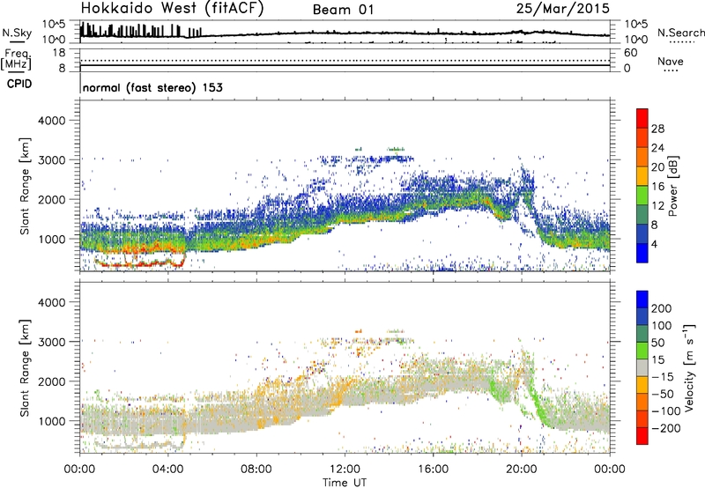Click the velocity panel 'Slant Range [km]' label
Image resolution: width=705 pixels, height=488 pixels.
[25, 367]
